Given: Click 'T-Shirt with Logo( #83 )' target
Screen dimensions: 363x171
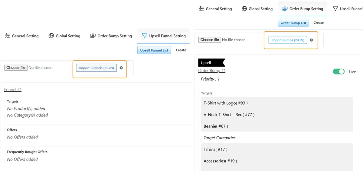Looking at the screenshot, I should click(226, 103).
